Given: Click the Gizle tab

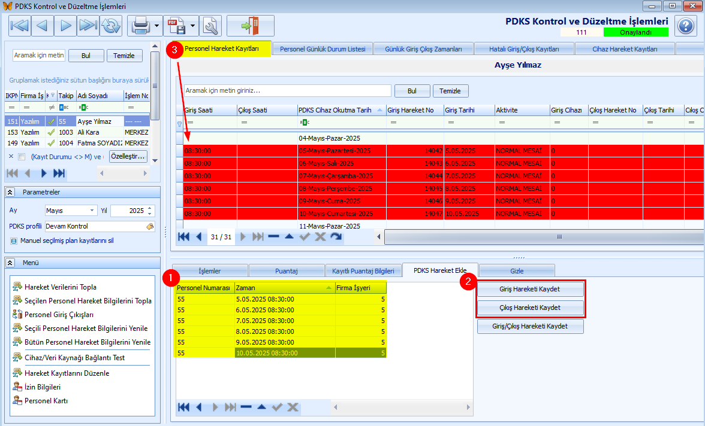Looking at the screenshot, I should point(517,270).
